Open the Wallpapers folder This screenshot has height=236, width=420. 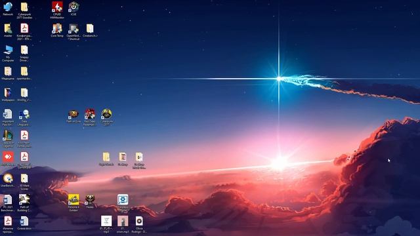(x=8, y=94)
